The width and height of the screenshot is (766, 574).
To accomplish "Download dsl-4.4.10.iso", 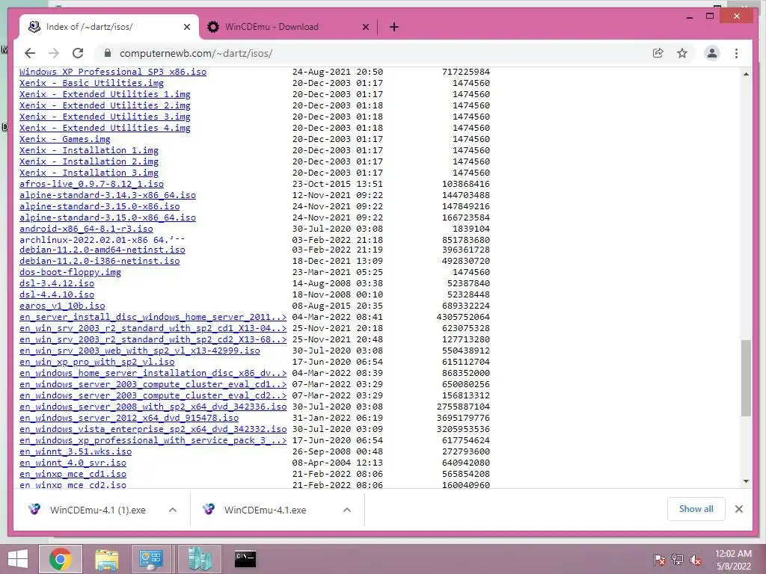I will pyautogui.click(x=57, y=294).
